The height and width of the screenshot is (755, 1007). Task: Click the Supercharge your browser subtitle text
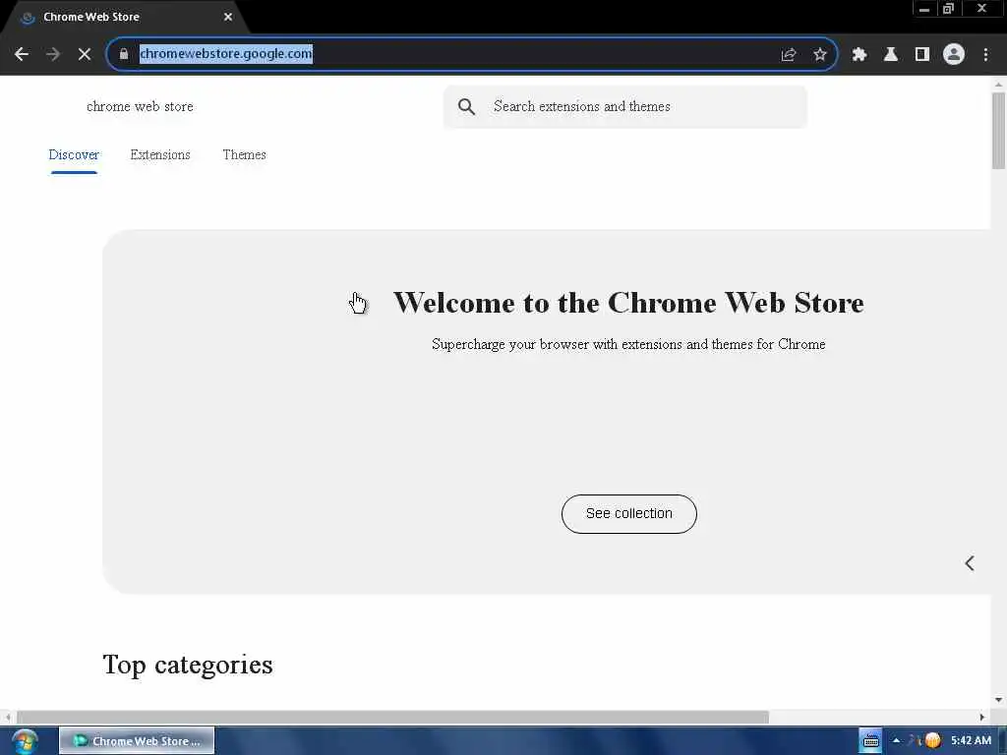(628, 344)
